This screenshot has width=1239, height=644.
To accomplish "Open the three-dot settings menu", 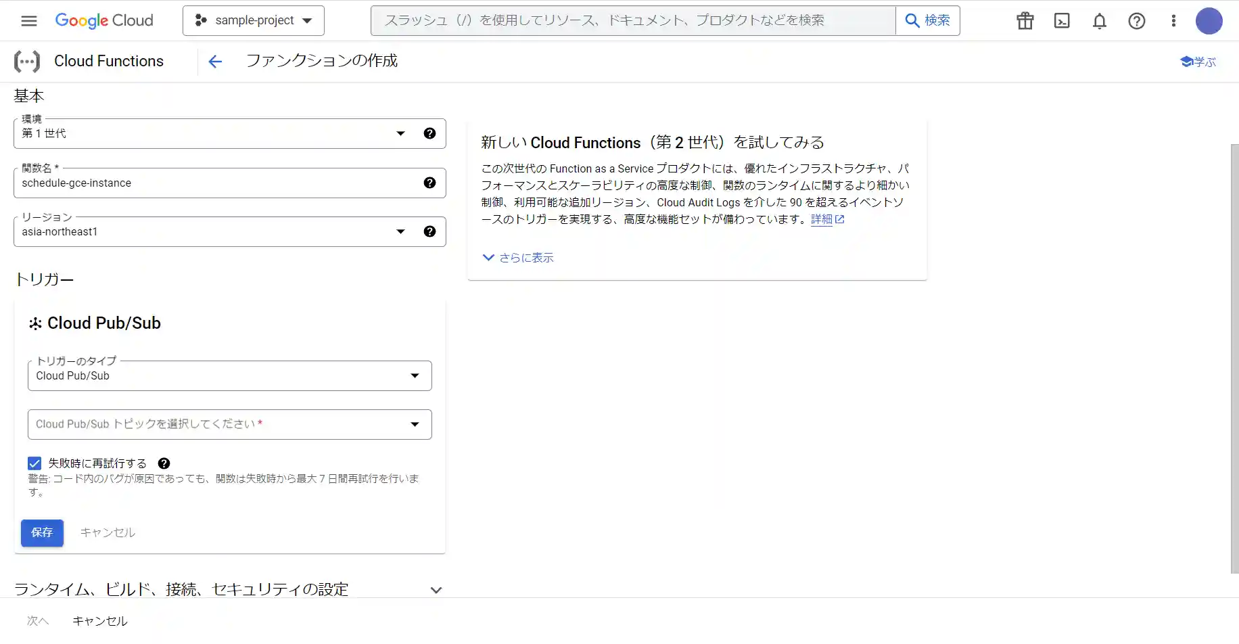I will tap(1173, 21).
